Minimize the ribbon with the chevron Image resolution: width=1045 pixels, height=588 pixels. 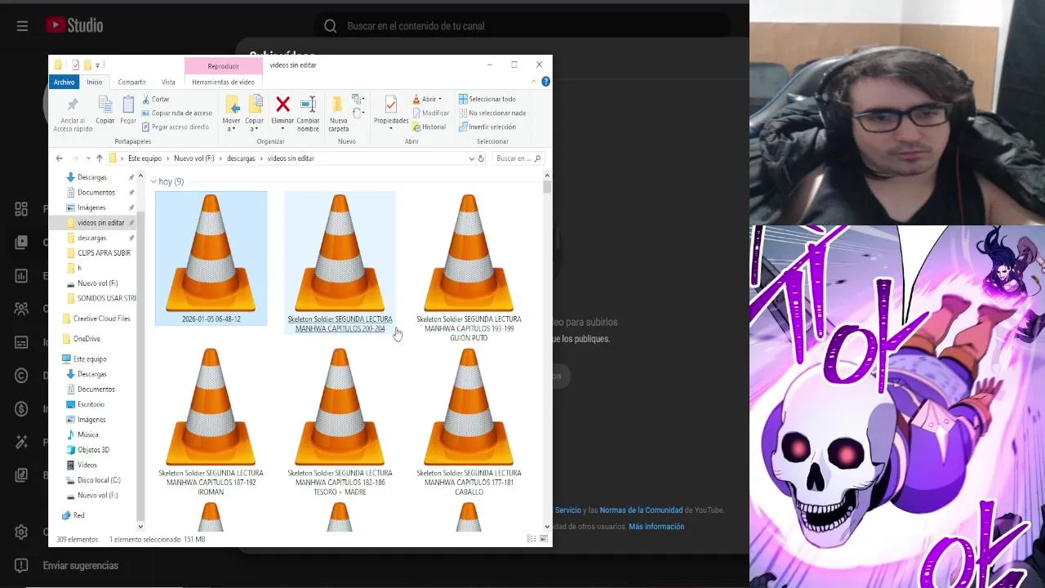pyautogui.click(x=534, y=82)
